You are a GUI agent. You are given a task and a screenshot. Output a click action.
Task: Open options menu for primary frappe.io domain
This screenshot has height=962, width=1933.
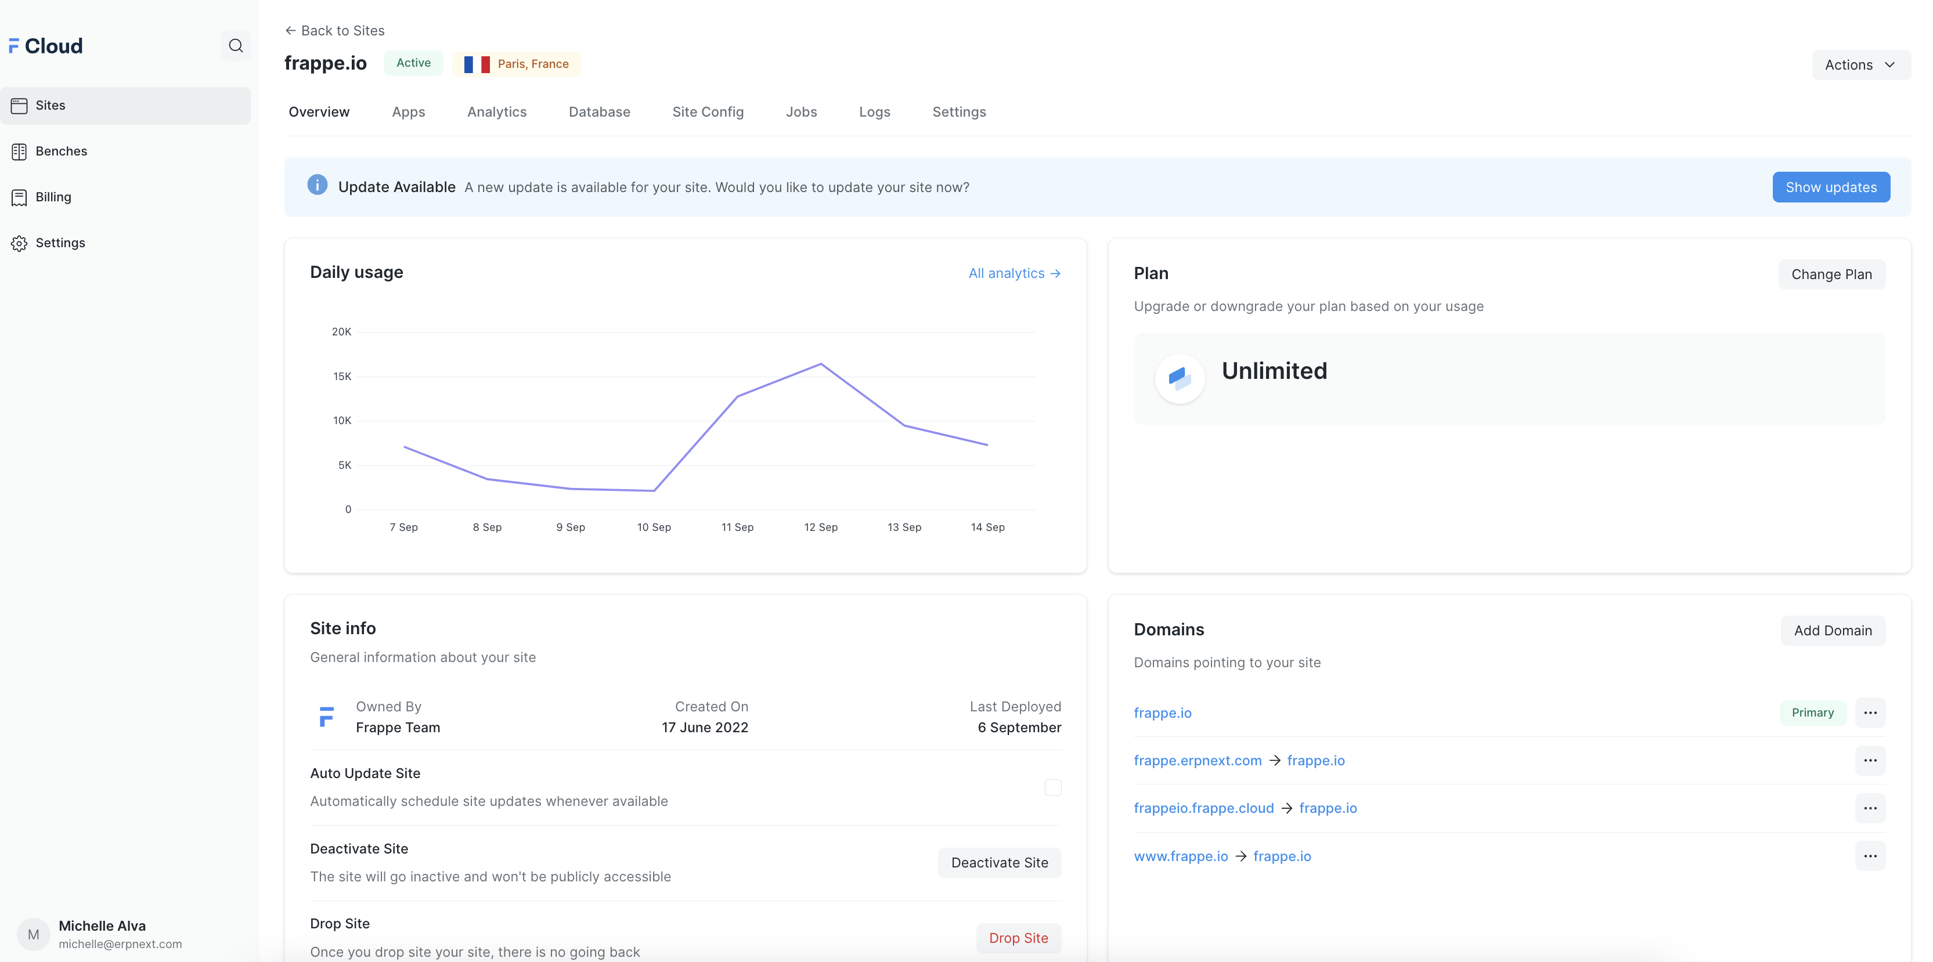tap(1870, 713)
